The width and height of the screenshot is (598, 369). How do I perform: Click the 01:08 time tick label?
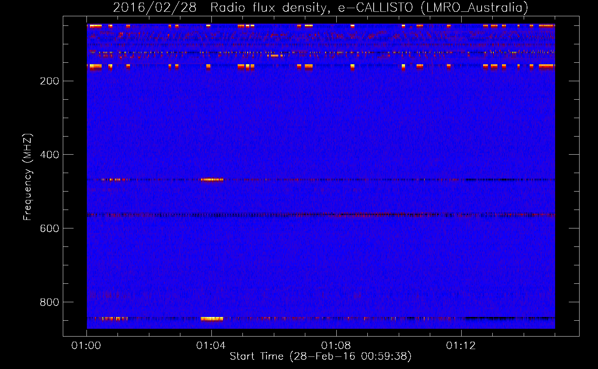(x=336, y=346)
